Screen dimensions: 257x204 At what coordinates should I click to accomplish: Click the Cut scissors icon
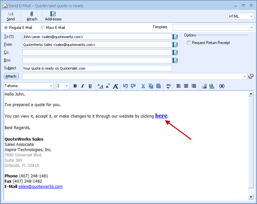coord(143,86)
